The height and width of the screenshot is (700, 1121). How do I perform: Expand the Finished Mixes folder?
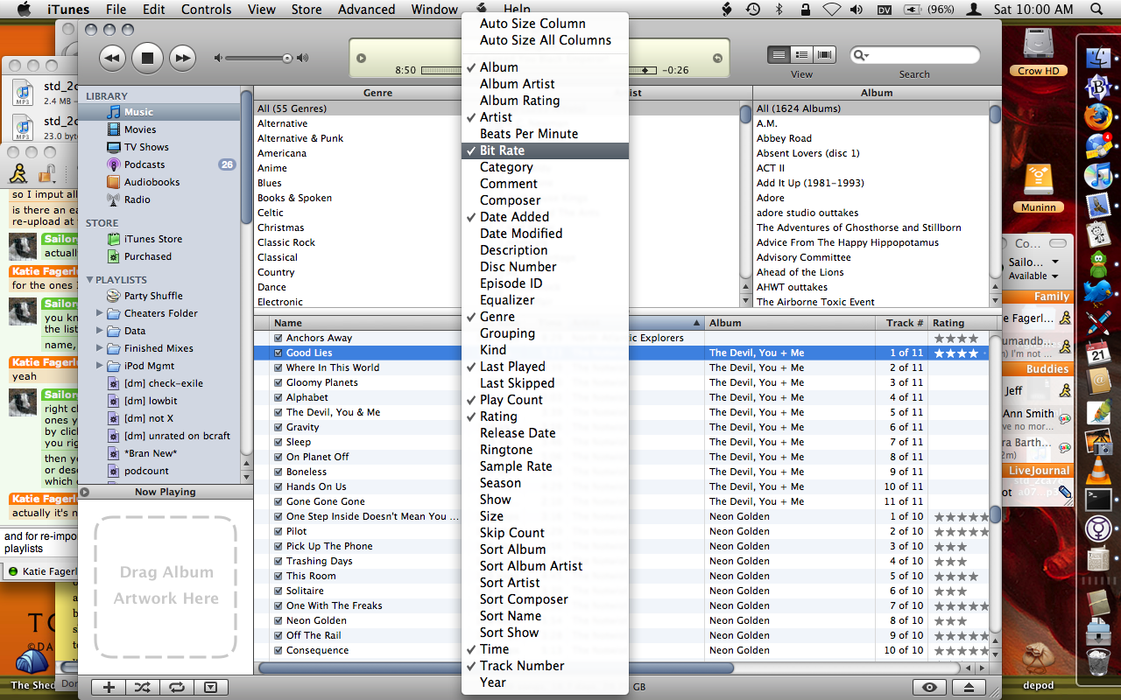[99, 348]
